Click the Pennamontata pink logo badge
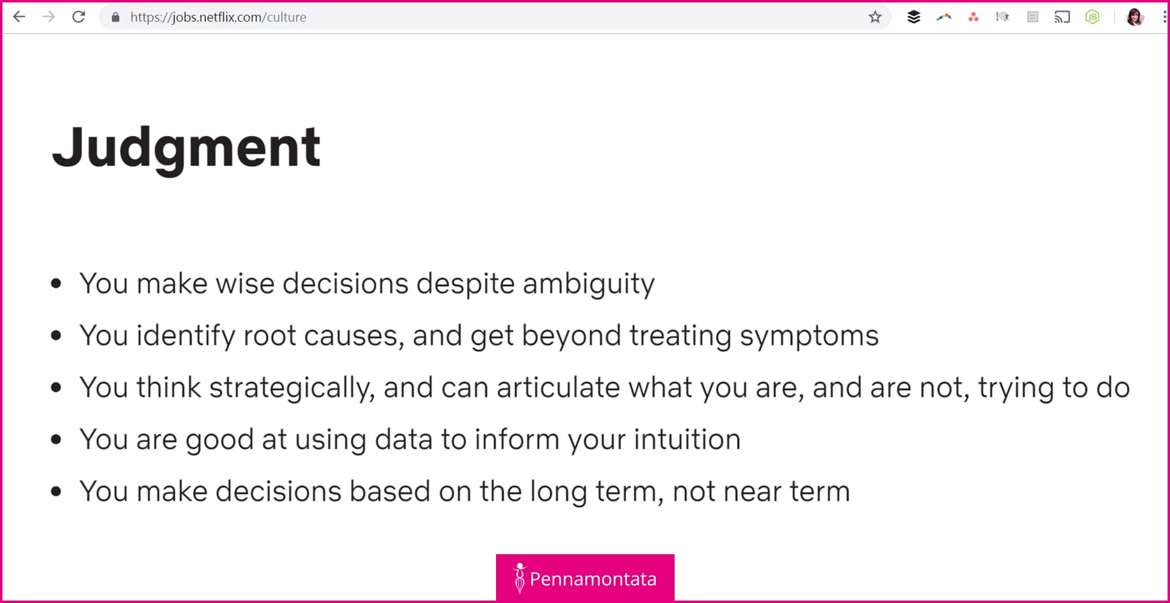Viewport: 1170px width, 603px height. coord(585,578)
